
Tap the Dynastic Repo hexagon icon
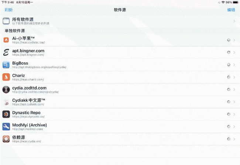point(6,114)
